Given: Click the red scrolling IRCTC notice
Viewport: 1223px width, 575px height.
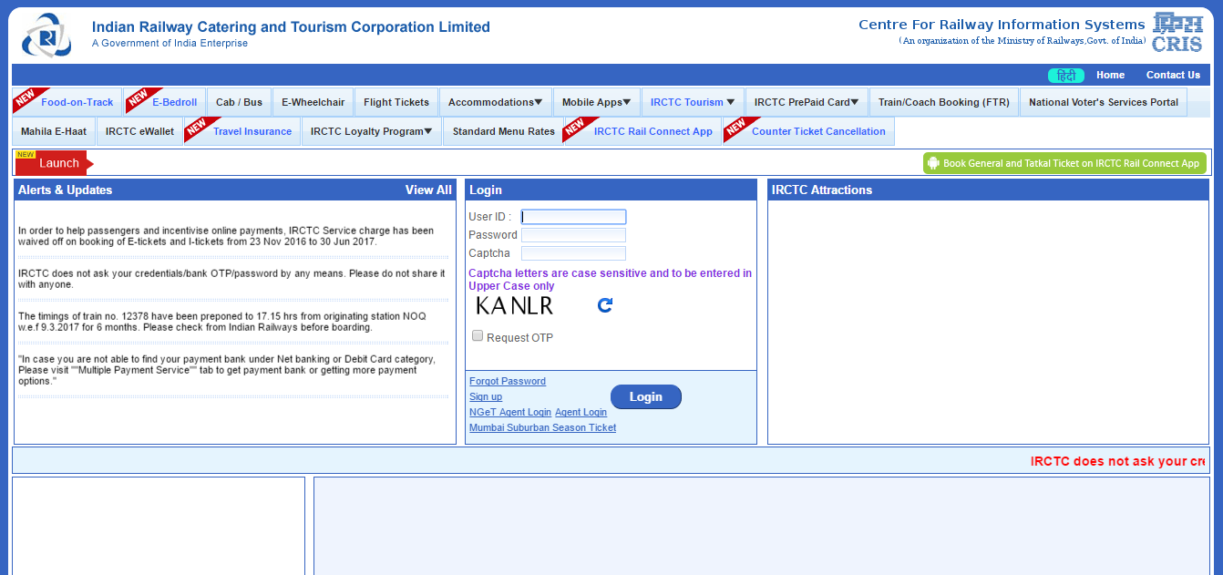Looking at the screenshot, I should tap(1117, 461).
